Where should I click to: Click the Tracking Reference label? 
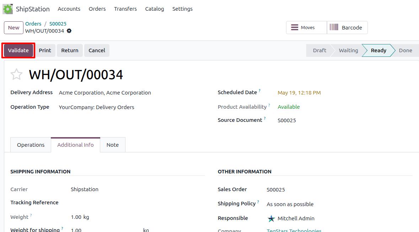(34, 203)
